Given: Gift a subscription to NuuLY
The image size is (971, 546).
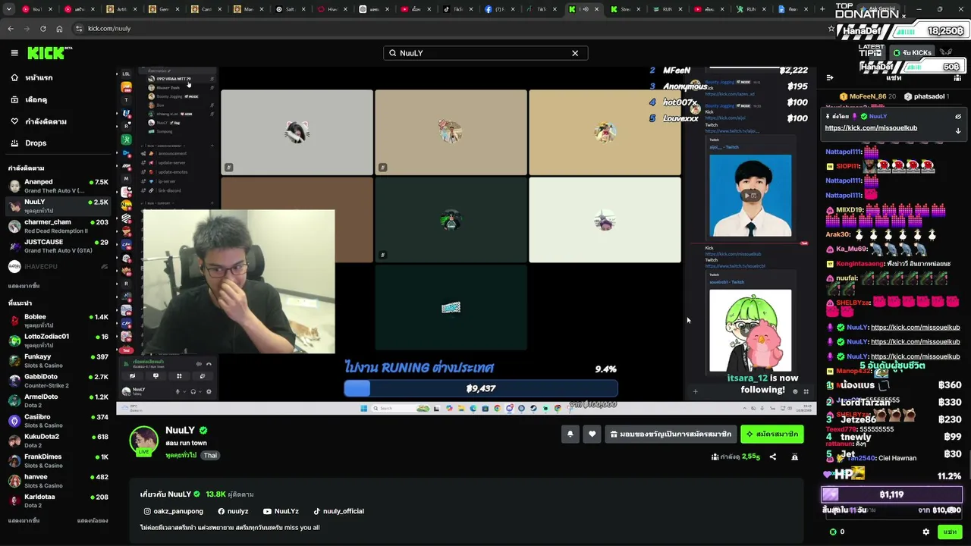Looking at the screenshot, I should (671, 434).
